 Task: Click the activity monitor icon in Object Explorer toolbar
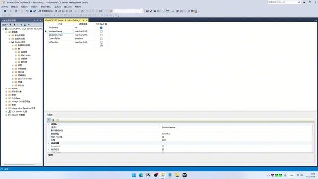(29, 25)
